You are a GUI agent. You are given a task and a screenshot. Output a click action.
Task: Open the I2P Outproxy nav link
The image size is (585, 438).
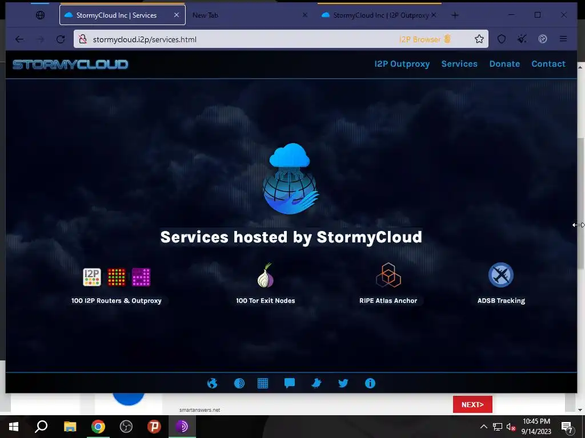point(402,64)
